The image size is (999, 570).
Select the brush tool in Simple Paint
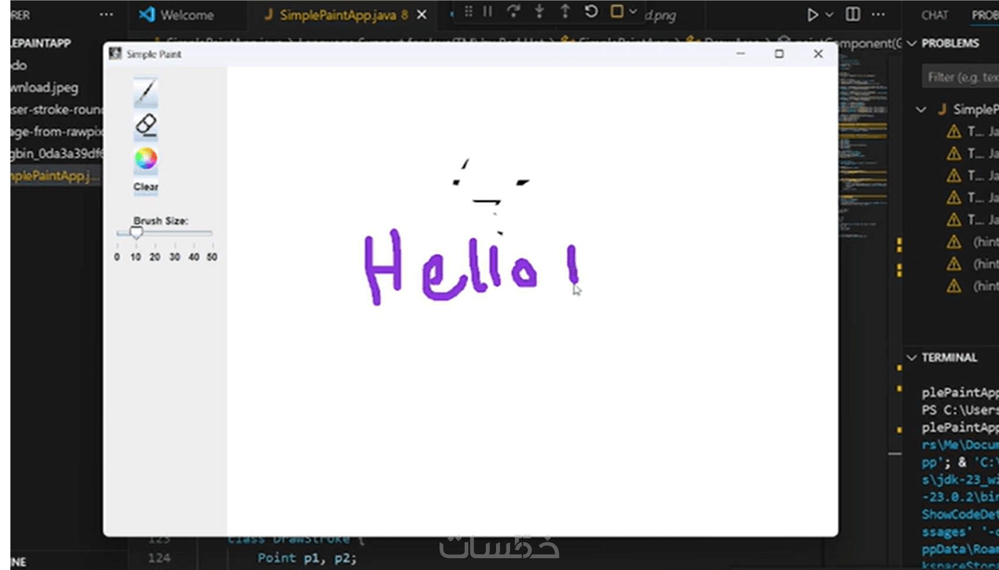coord(146,92)
